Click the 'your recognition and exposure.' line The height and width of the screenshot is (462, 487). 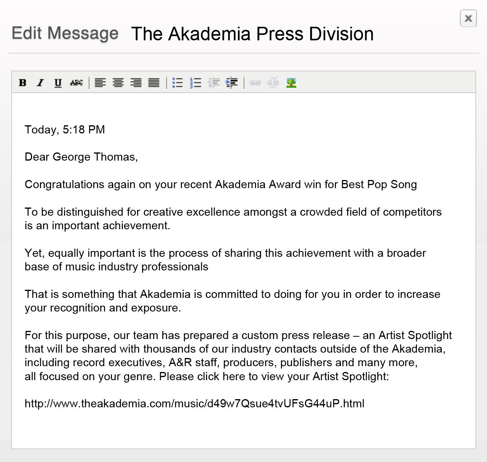pyautogui.click(x=103, y=308)
